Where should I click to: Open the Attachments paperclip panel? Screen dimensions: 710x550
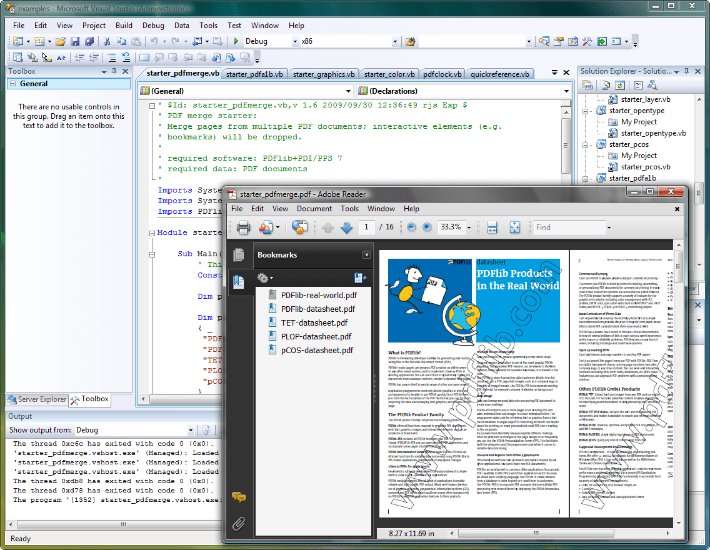(x=238, y=522)
